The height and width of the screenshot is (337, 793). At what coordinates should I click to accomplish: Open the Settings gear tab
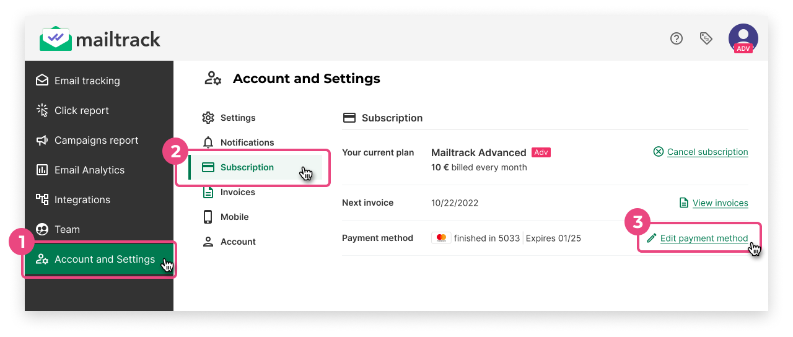[237, 118]
